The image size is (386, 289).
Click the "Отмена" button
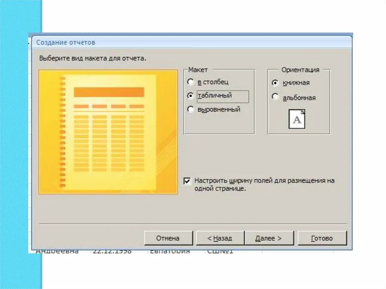168,238
